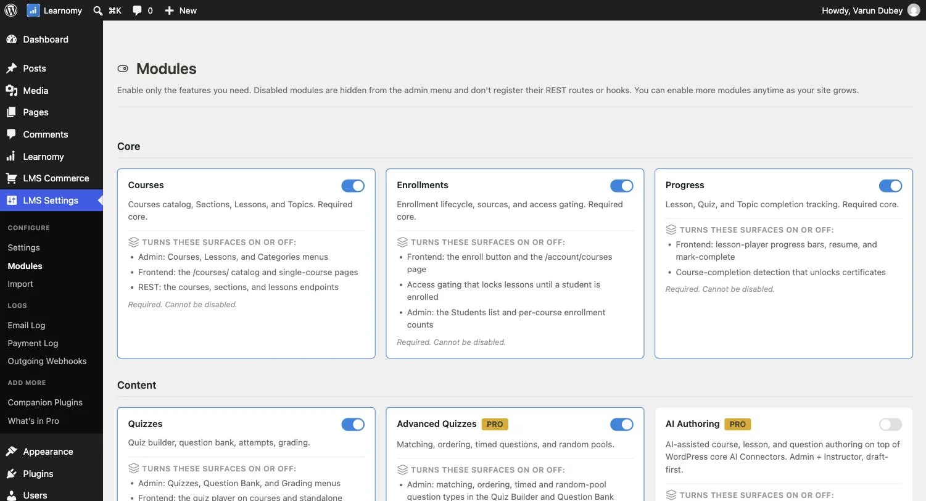Click the Learnomy bar-chart sidebar icon

coord(11,157)
